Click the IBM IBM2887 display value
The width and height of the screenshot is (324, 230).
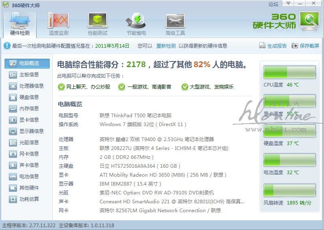click(x=130, y=184)
